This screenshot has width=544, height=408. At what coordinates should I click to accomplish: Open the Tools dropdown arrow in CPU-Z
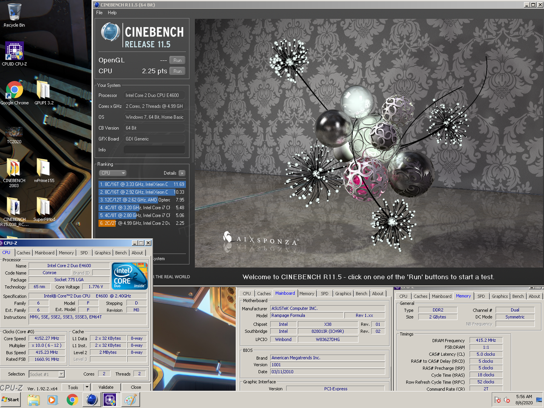coord(87,387)
